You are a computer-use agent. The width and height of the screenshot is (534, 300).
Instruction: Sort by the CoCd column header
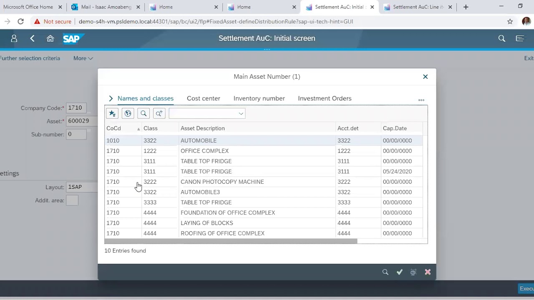(x=123, y=128)
